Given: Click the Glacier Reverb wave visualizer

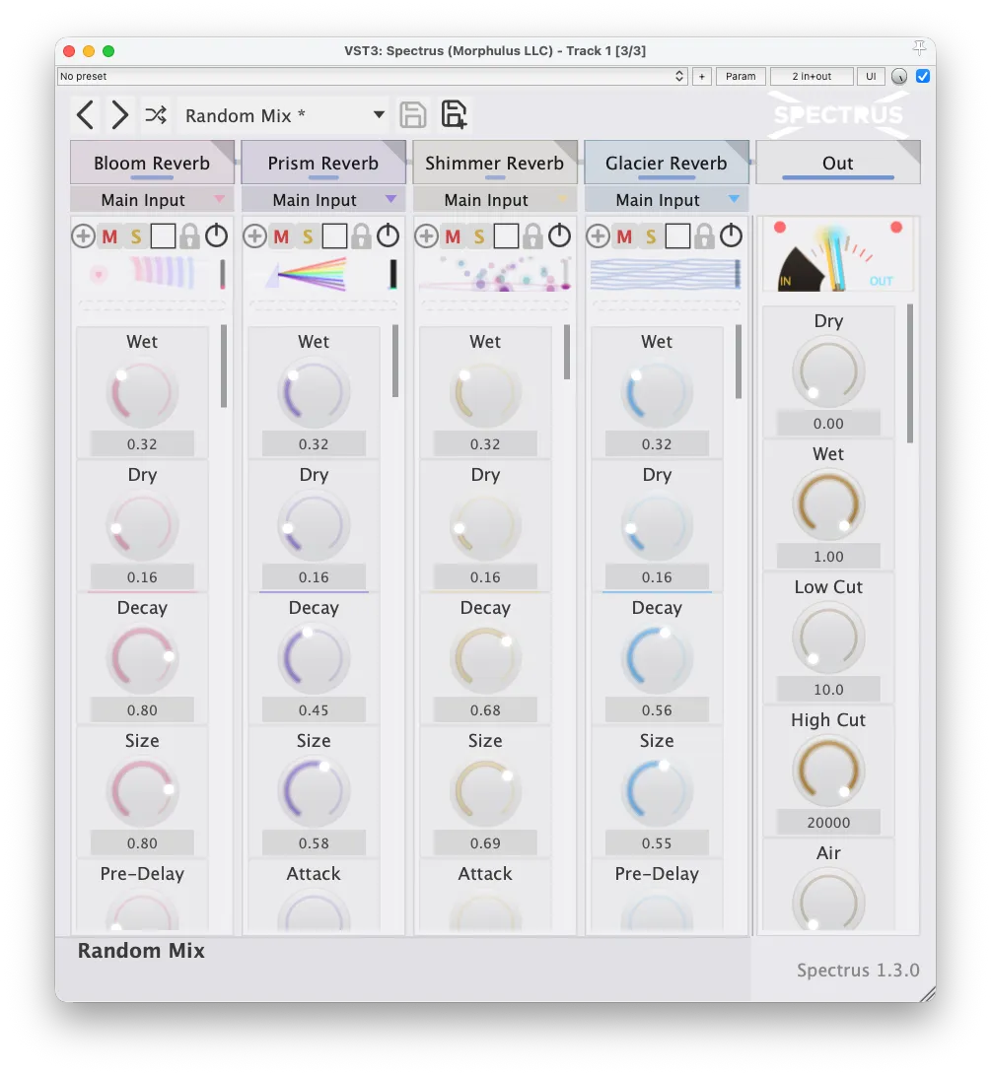Looking at the screenshot, I should 667,274.
